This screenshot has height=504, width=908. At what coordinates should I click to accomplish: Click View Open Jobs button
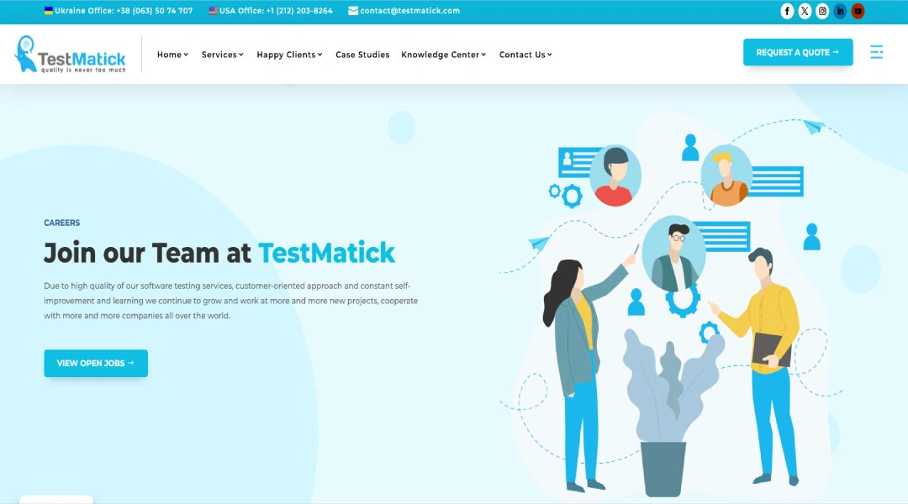point(96,364)
